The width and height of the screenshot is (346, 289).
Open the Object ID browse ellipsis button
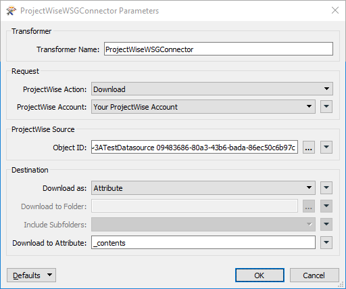(309, 148)
